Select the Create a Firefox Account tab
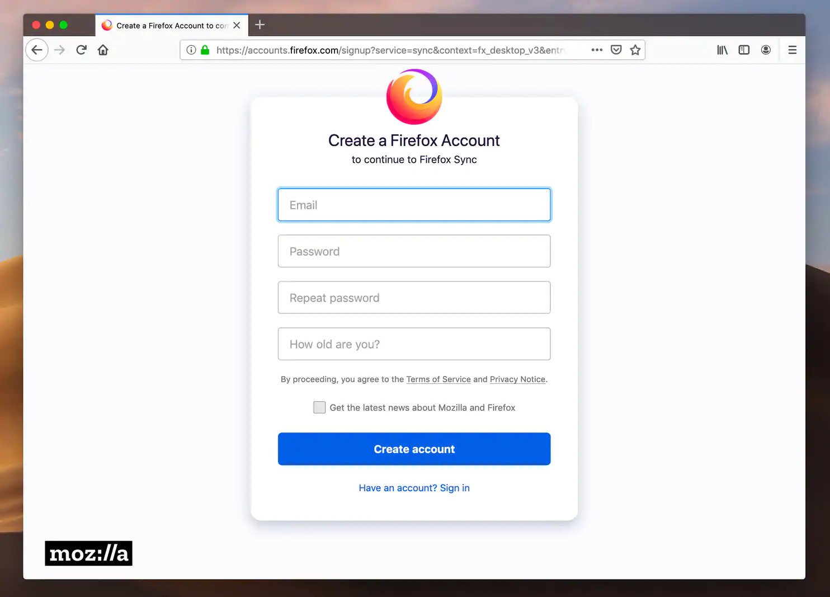The height and width of the screenshot is (597, 830). (172, 25)
